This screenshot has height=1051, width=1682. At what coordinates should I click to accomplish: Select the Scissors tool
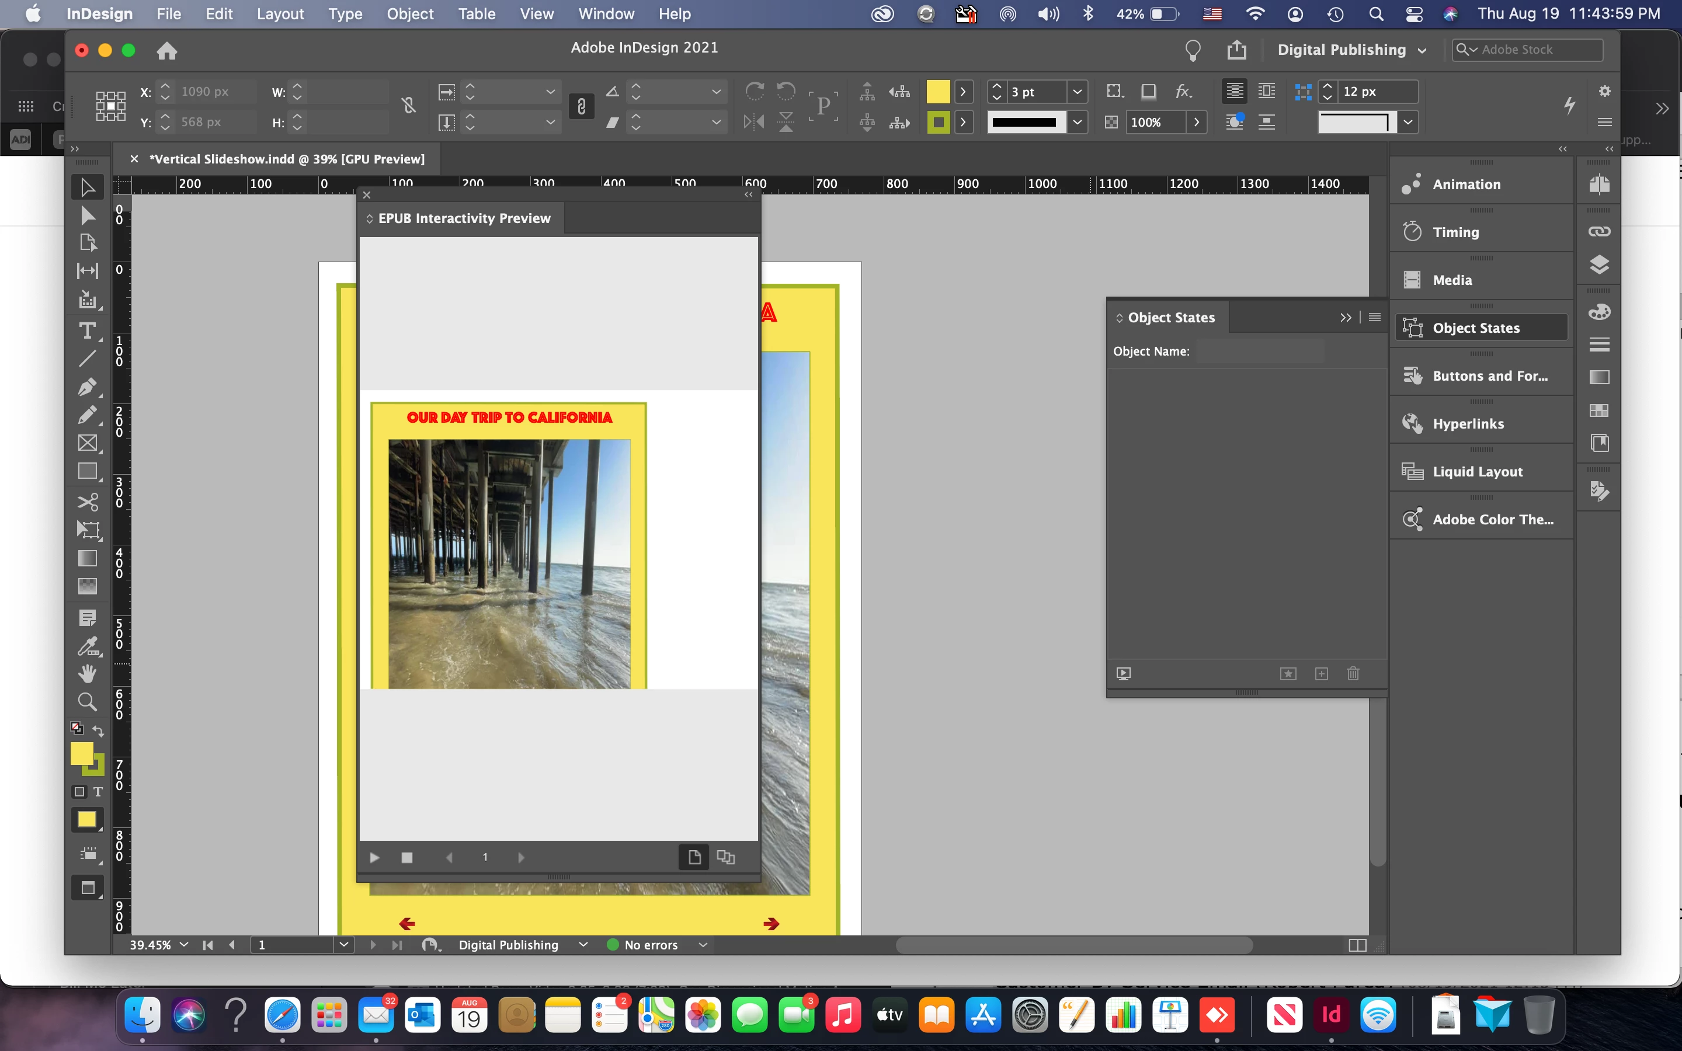87,502
